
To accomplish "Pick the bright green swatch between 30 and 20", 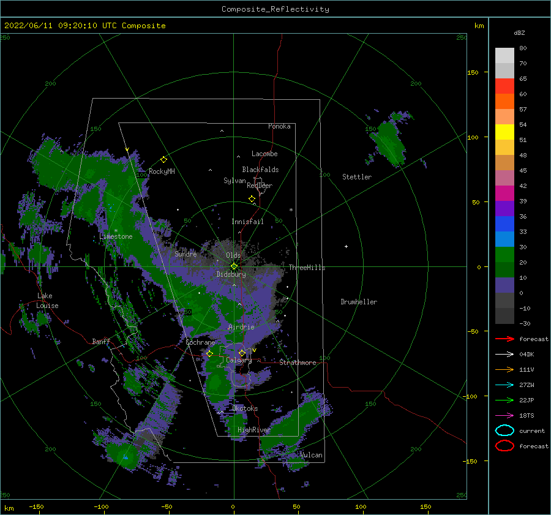I will point(504,255).
